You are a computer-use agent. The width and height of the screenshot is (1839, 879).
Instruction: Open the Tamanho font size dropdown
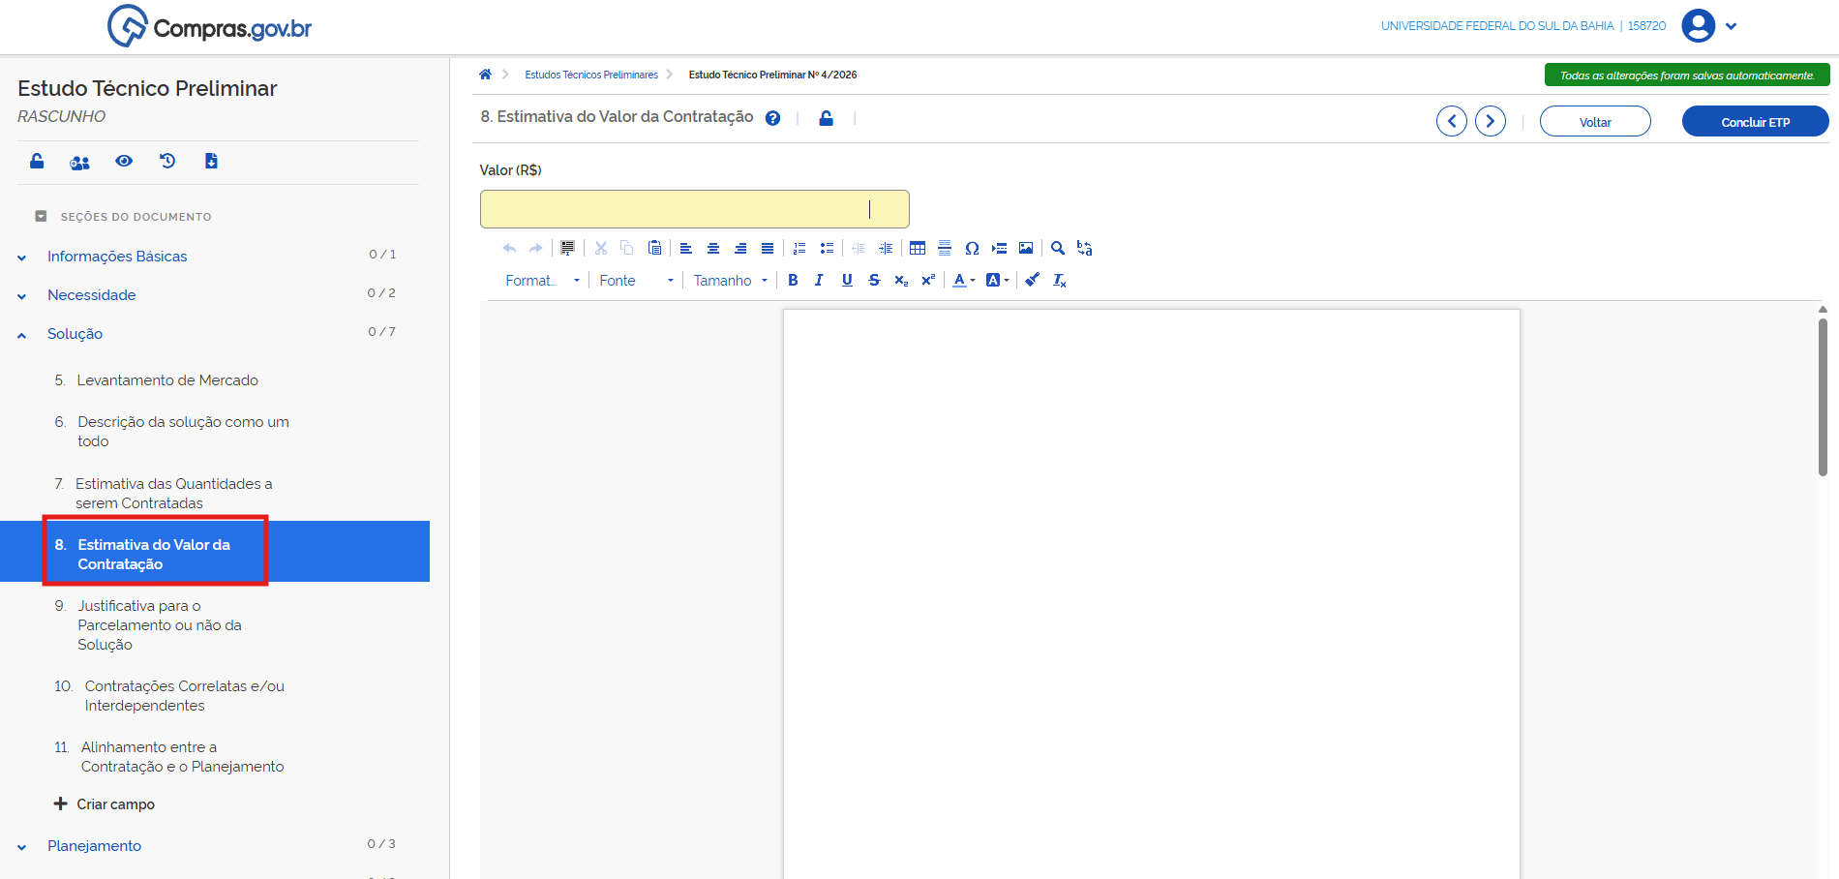(x=730, y=281)
